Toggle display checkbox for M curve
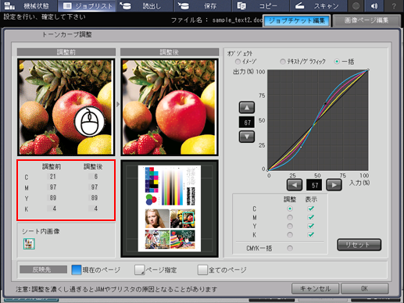The width and height of the screenshot is (404, 303). [311, 217]
